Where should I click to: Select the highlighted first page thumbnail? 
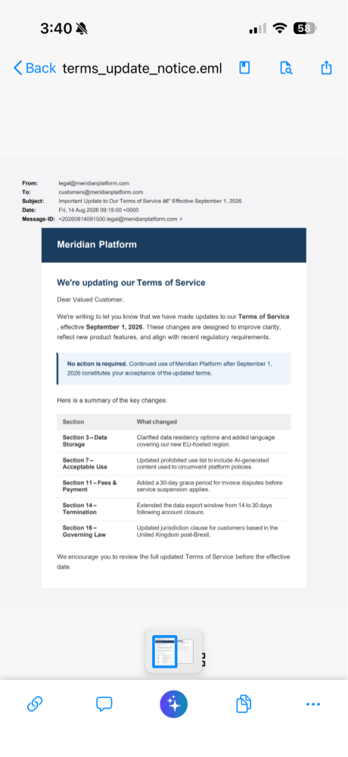pos(165,651)
